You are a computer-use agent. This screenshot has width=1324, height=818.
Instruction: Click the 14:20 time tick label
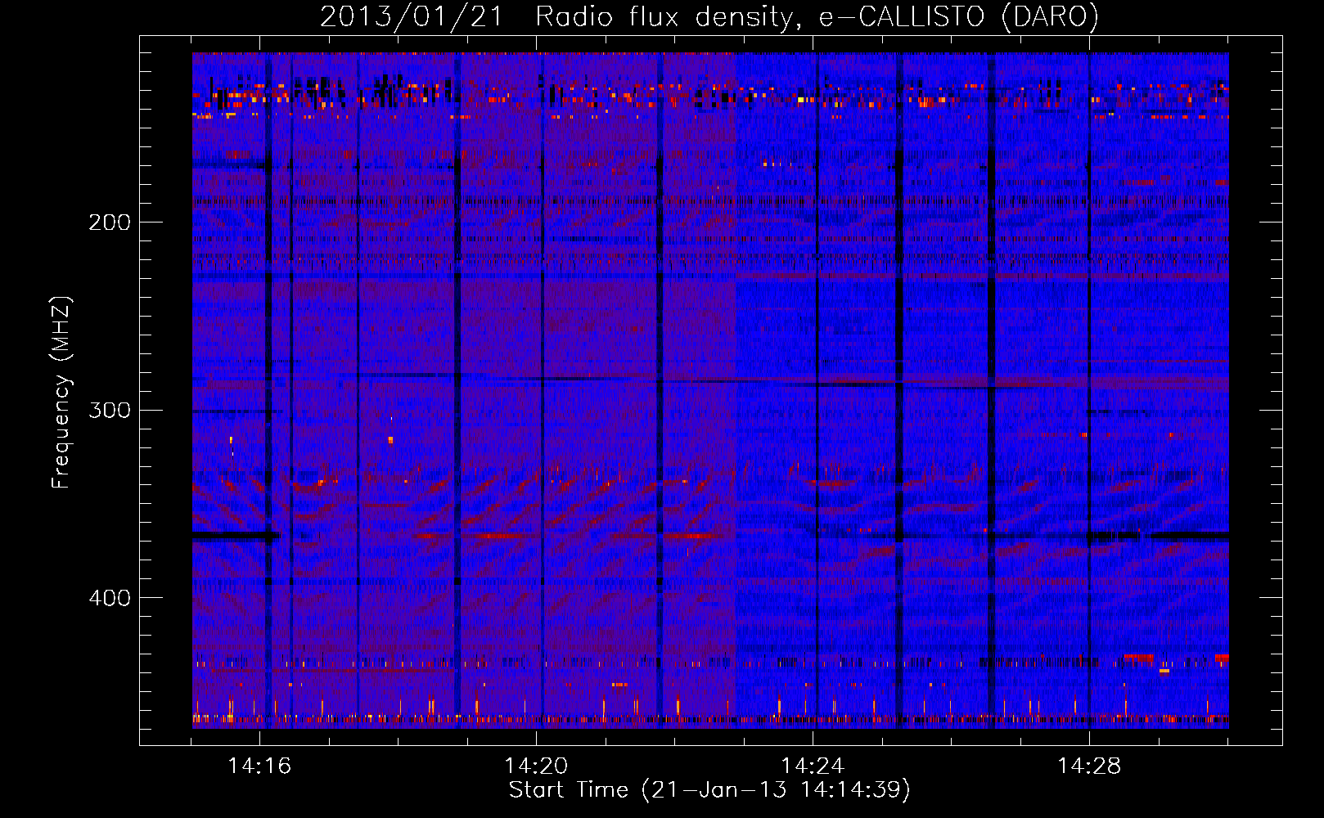click(x=536, y=766)
